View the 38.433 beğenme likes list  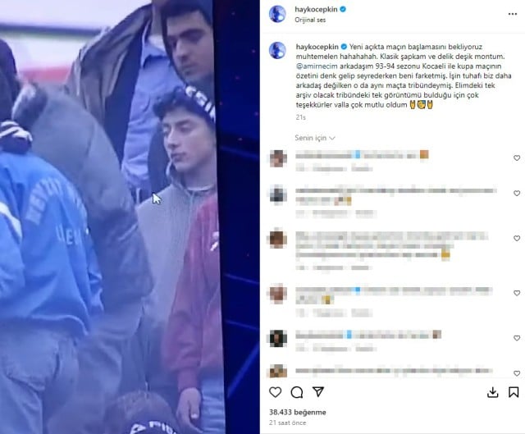pos(298,412)
